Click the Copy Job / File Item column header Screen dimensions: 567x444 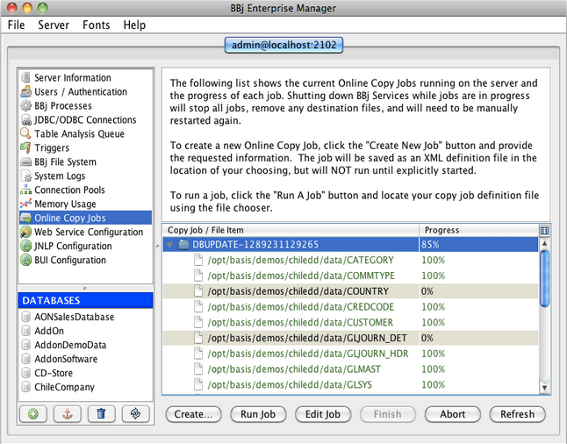click(291, 230)
